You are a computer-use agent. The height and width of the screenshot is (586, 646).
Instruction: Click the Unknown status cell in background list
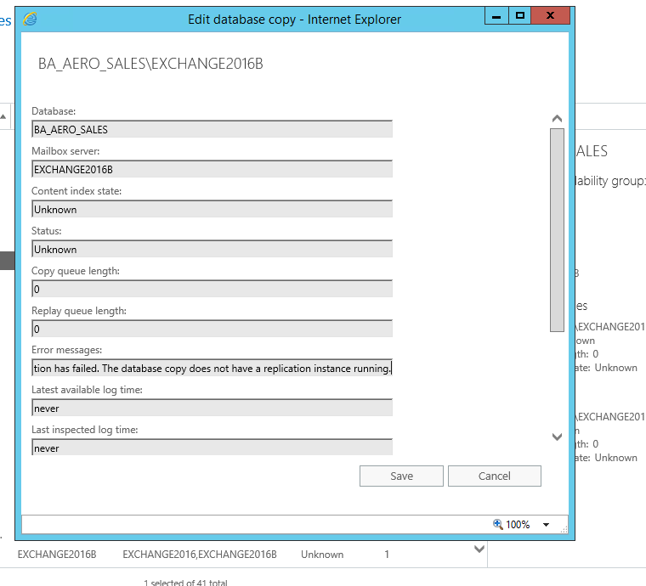coord(322,555)
